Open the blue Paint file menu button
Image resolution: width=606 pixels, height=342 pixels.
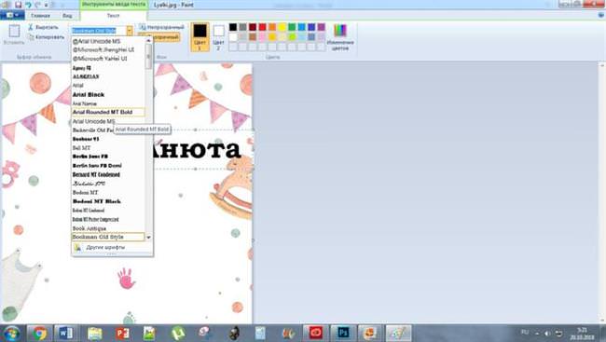[12, 16]
